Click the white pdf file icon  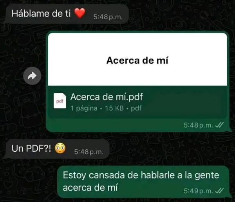point(60,101)
